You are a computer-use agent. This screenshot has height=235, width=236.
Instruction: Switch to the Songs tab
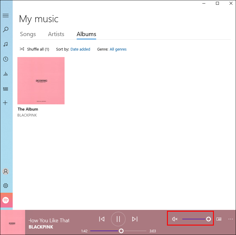pos(28,34)
